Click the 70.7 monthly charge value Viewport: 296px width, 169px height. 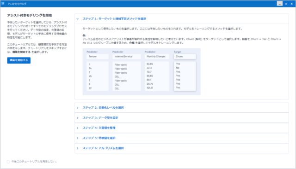click(x=149, y=72)
